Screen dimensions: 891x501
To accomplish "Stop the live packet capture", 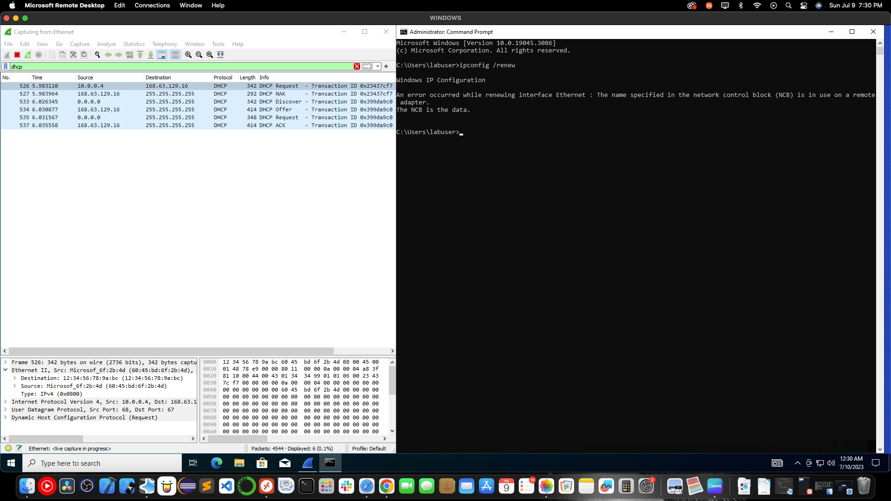I will point(17,54).
